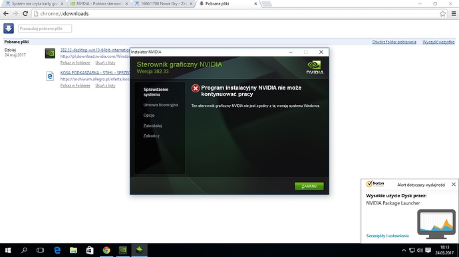Click the red error icon in installer
This screenshot has height=257, width=459.
196,88
